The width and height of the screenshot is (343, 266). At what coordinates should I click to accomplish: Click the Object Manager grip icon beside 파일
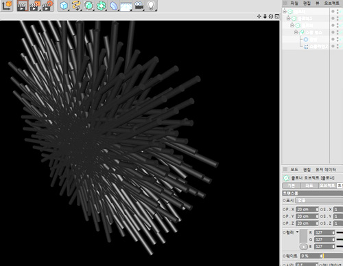point(285,3)
